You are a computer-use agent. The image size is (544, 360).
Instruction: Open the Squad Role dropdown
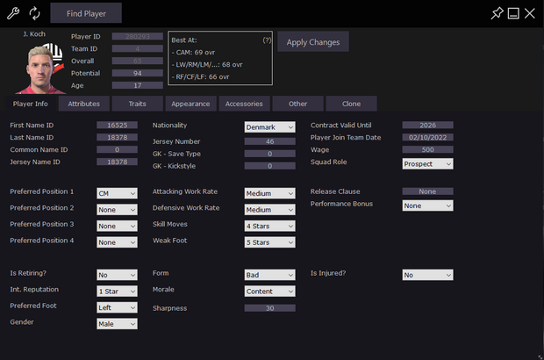[427, 163]
